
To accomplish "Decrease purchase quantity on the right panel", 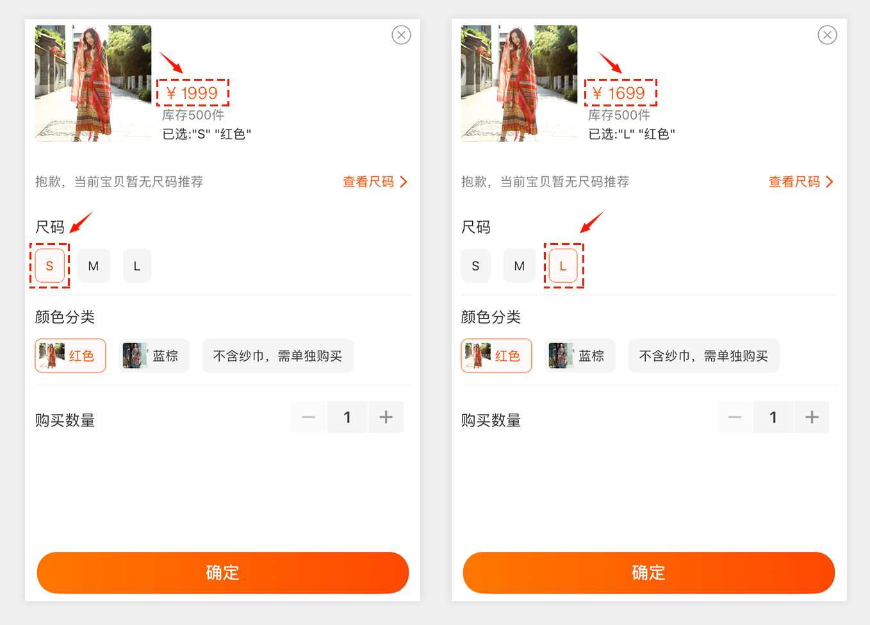I will pyautogui.click(x=734, y=417).
